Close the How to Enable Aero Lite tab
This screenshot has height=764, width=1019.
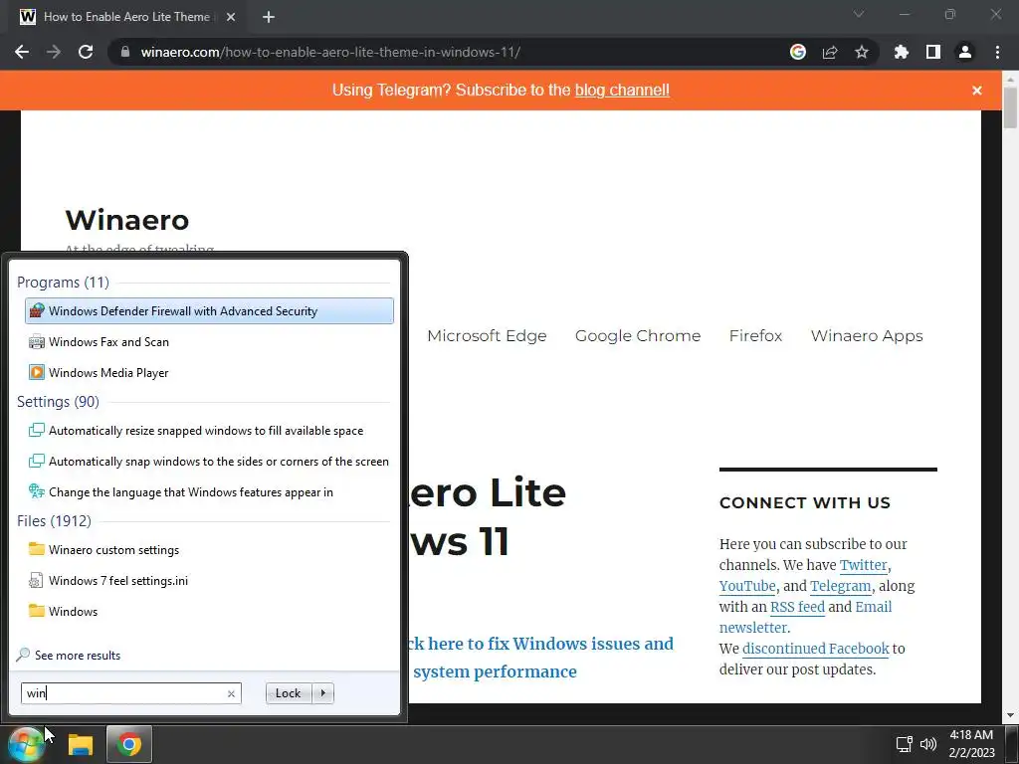click(x=230, y=18)
